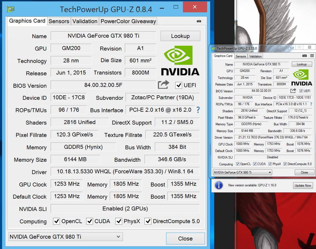Toggle the CUDA checkbox in GPU-Z 1.15.0
316x249 pixels.
pyautogui.click(x=255, y=164)
